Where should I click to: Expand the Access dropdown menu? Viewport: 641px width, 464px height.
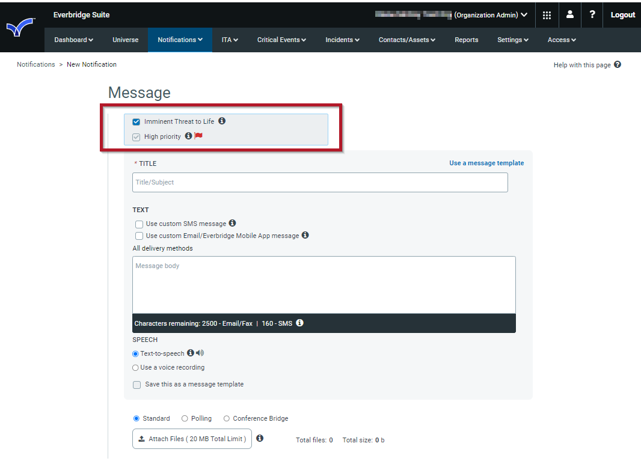(x=562, y=40)
